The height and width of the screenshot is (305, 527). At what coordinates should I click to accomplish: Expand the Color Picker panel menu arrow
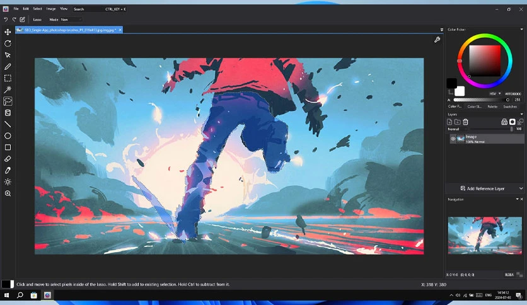pos(521,30)
